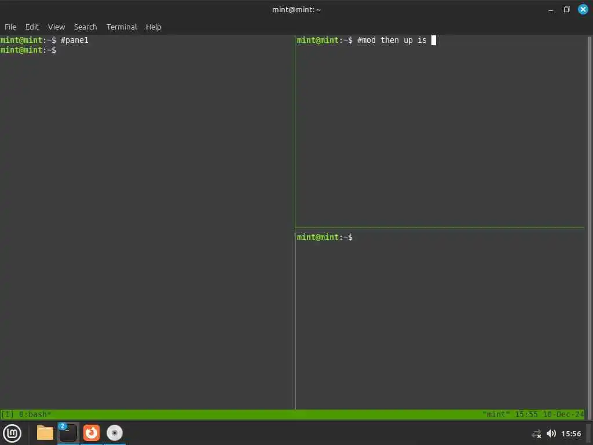593x445 pixels.
Task: Open the File menu
Action: click(10, 27)
